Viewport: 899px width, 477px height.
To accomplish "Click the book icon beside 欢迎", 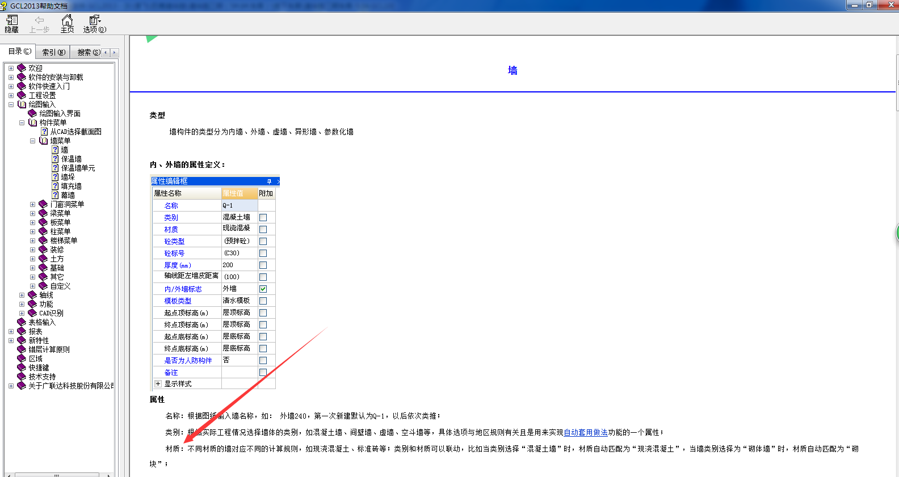I will tap(22, 68).
